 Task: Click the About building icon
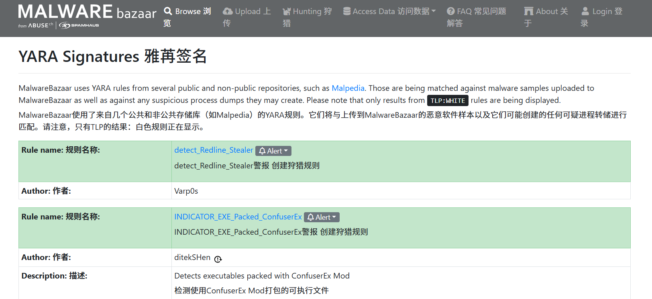point(529,11)
